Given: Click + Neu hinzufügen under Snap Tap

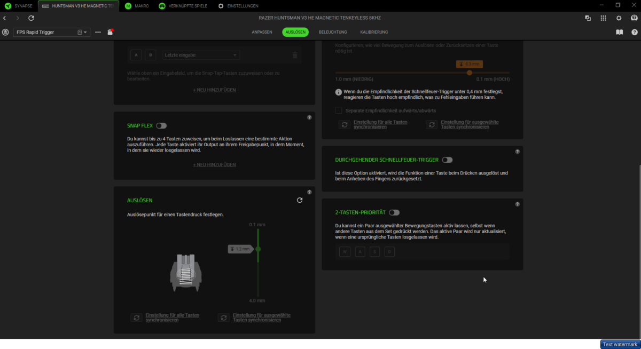Looking at the screenshot, I should (214, 90).
